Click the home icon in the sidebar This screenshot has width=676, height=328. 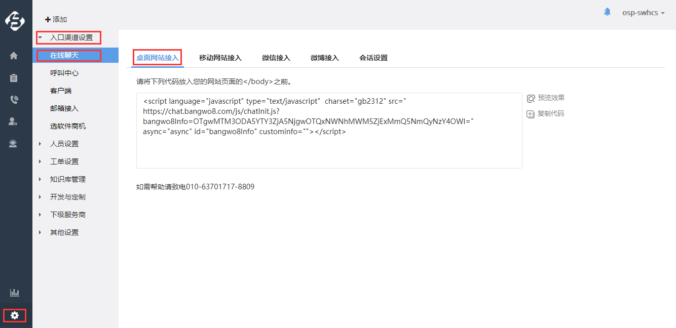coord(14,56)
